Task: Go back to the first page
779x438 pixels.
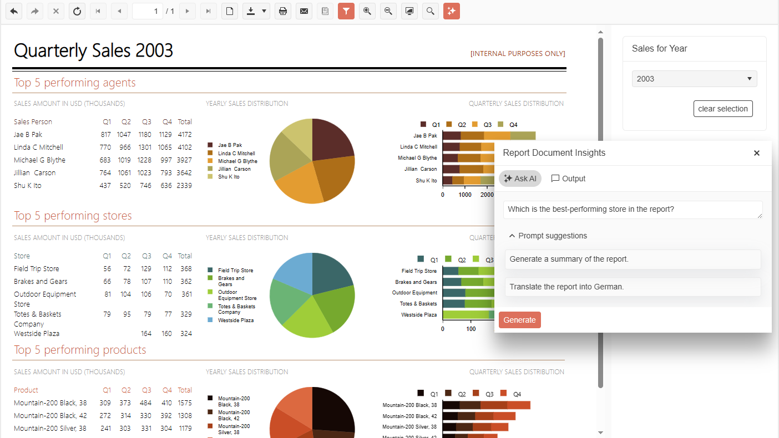Action: (x=98, y=11)
